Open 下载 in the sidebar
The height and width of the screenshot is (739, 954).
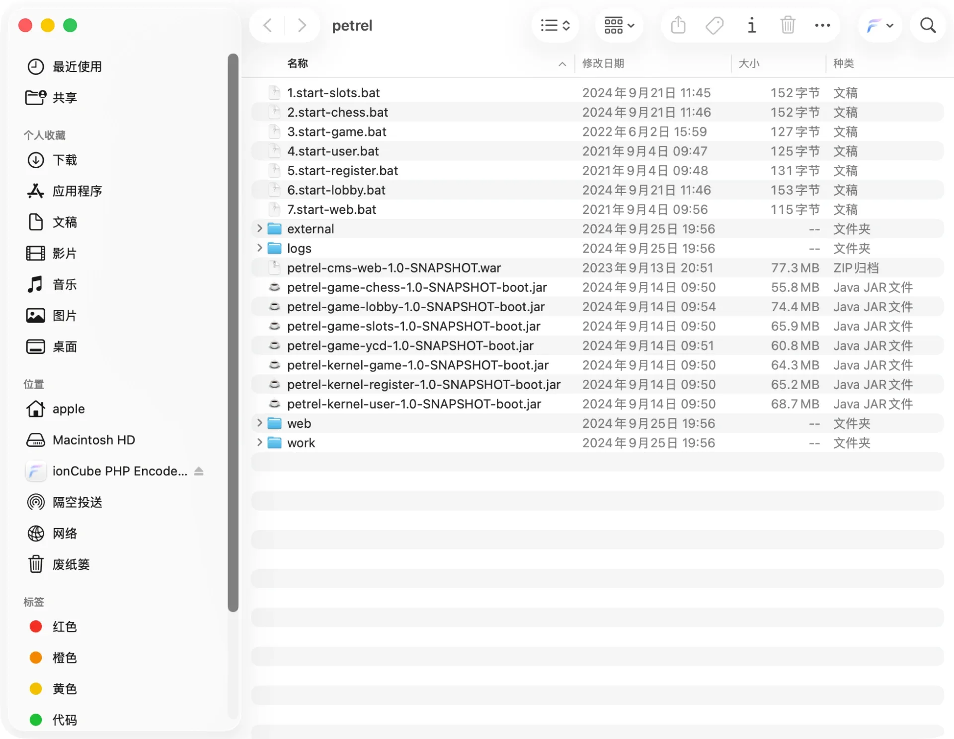pos(52,160)
